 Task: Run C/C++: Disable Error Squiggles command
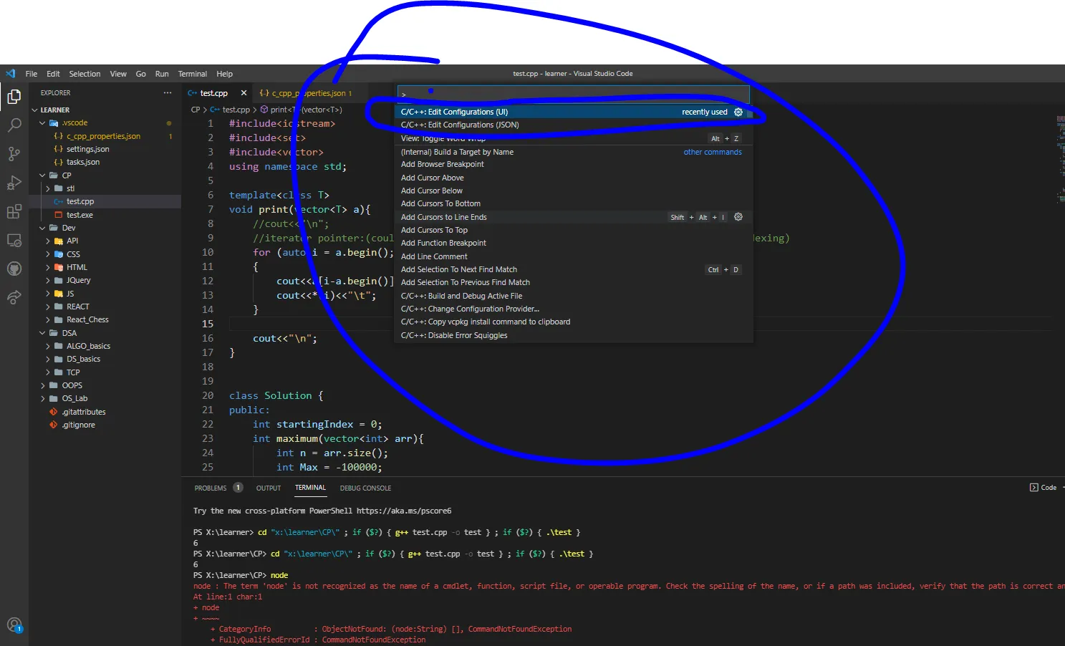pos(573,335)
